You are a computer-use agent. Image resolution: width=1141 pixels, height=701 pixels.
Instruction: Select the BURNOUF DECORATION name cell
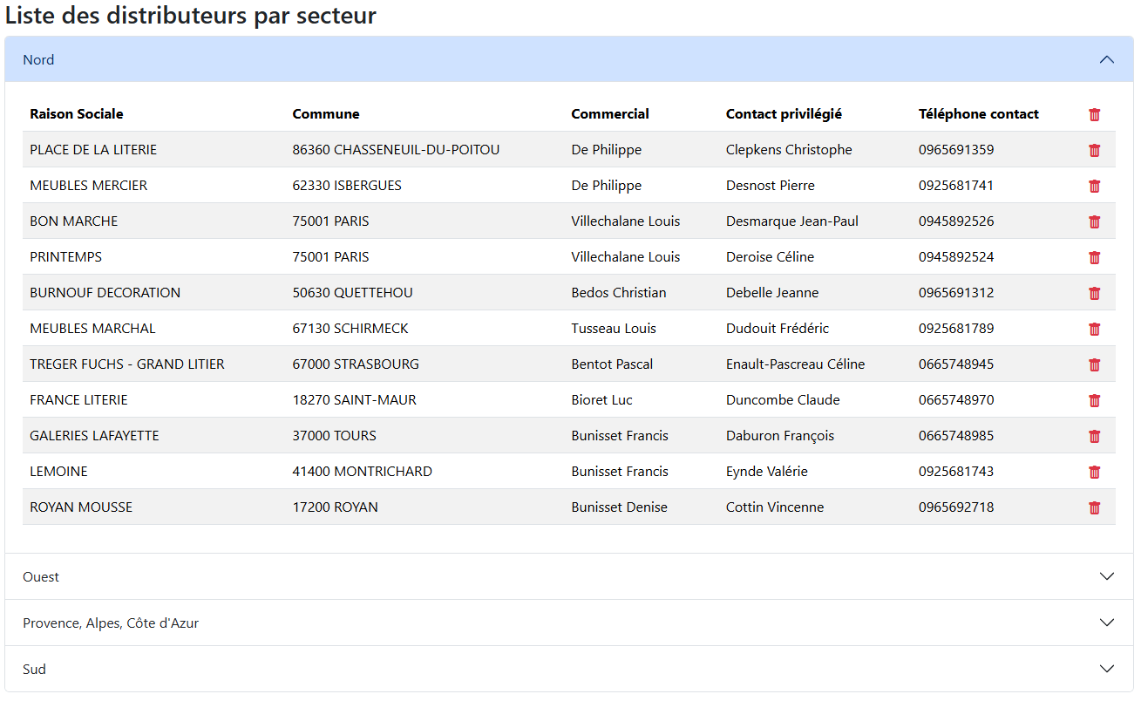tap(105, 292)
